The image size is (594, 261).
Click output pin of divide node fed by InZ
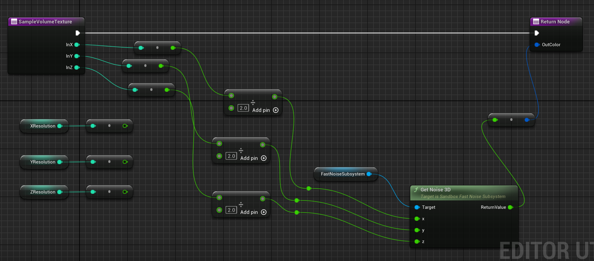[x=262, y=199]
